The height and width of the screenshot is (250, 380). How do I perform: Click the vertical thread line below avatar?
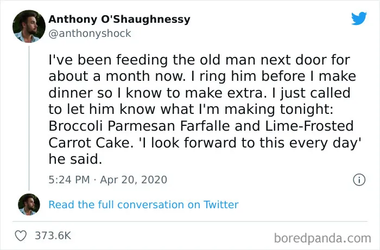(x=29, y=118)
